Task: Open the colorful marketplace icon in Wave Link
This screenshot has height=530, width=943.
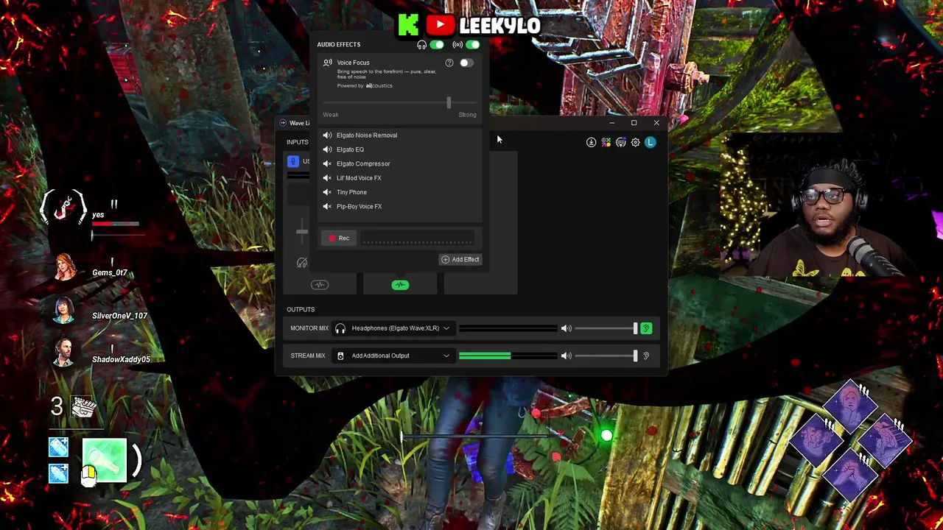Action: tap(606, 143)
